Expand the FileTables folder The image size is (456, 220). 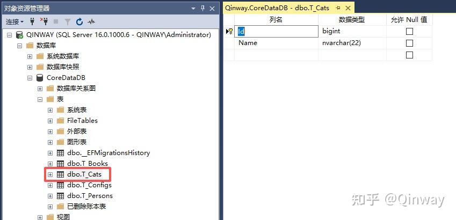[50, 121]
